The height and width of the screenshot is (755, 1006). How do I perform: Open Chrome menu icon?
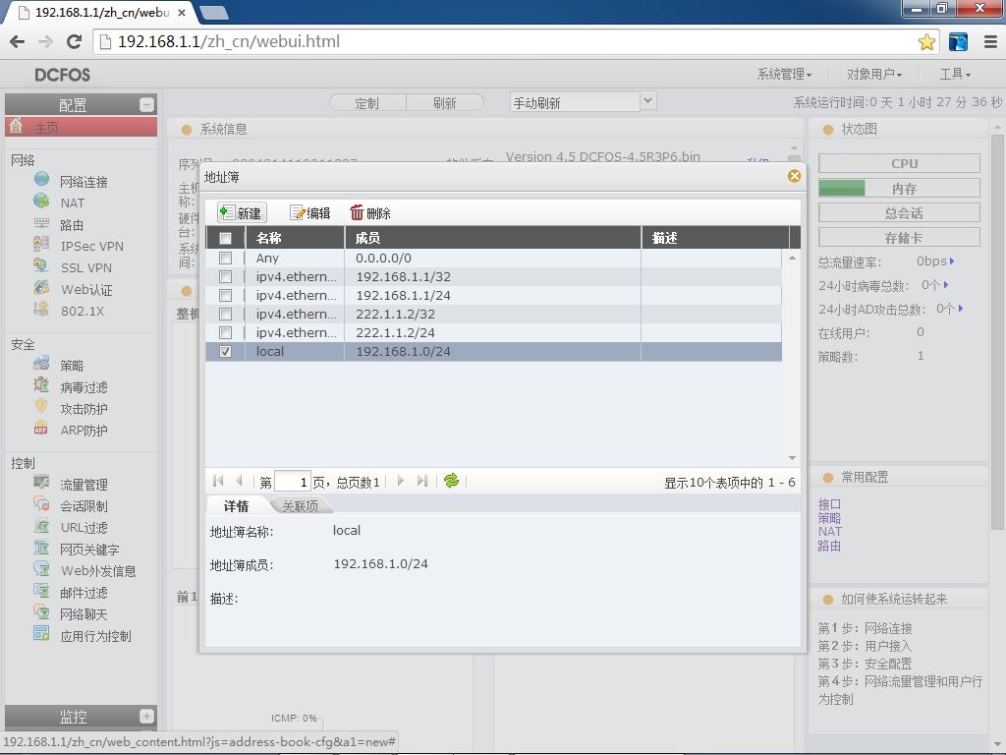990,41
